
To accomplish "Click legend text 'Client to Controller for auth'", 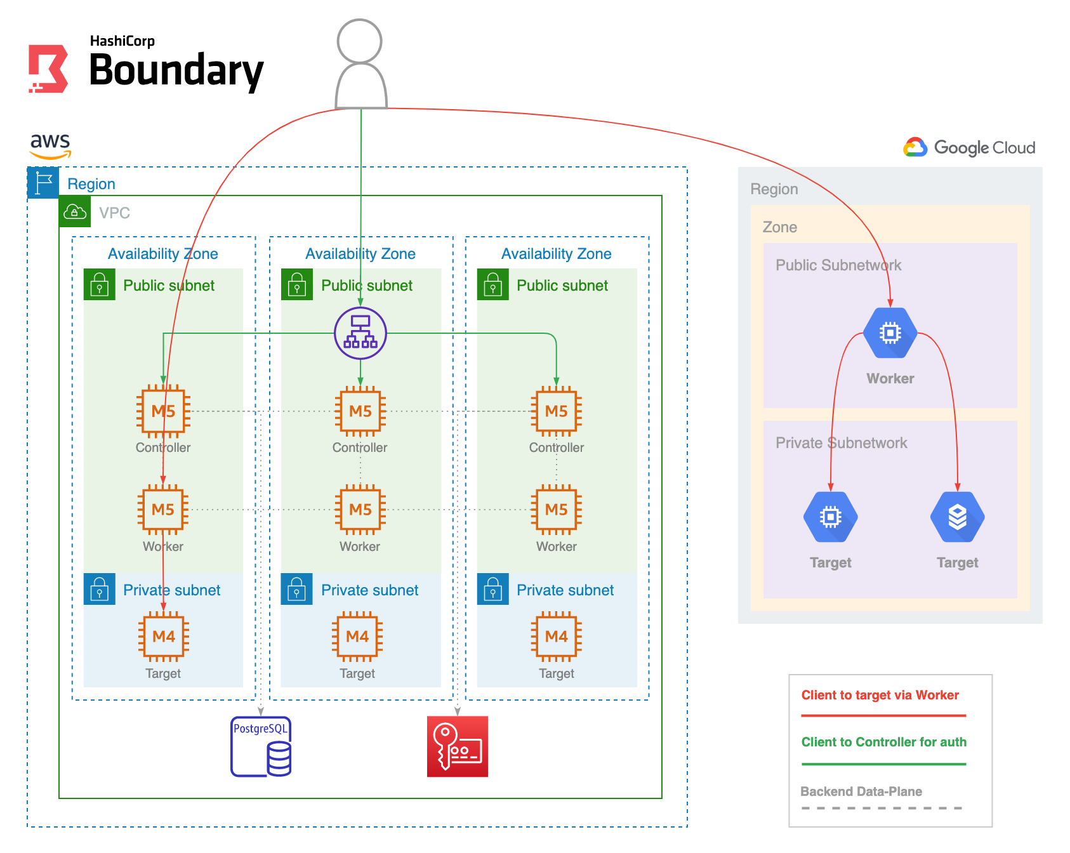I will [884, 742].
